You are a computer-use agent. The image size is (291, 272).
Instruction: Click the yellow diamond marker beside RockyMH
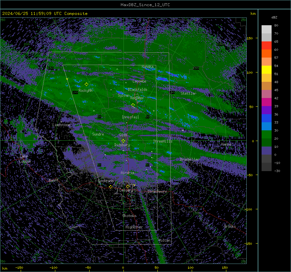pyautogui.click(x=86, y=84)
